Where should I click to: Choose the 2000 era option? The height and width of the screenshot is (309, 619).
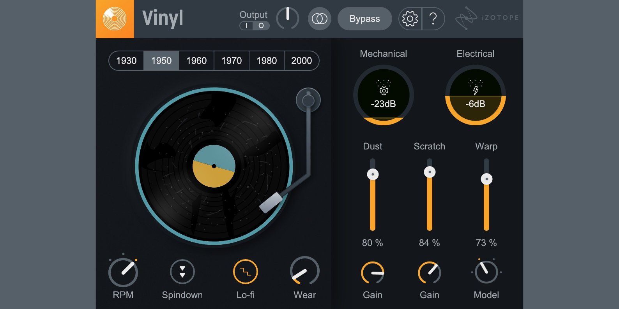click(301, 61)
